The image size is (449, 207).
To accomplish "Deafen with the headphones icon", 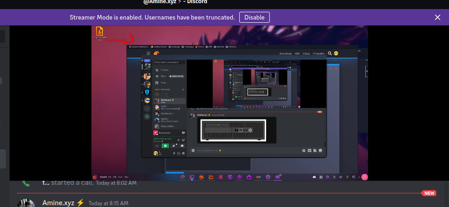I will [x=179, y=153].
